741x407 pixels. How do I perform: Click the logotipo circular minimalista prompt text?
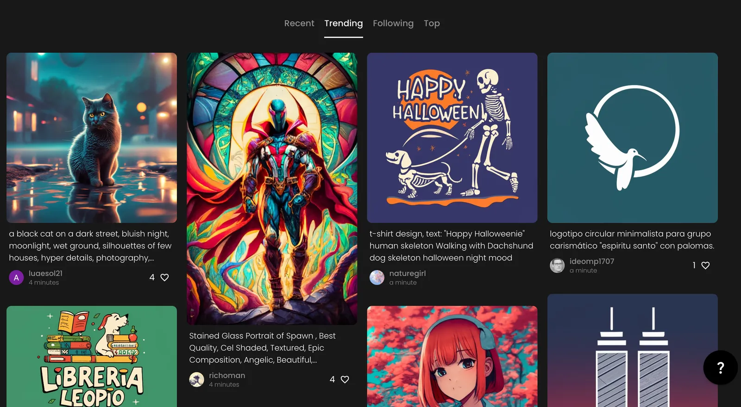click(632, 240)
